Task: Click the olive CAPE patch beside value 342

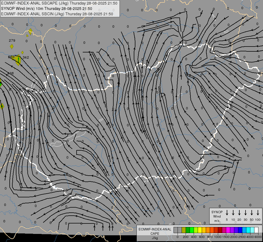Action: 18,60
